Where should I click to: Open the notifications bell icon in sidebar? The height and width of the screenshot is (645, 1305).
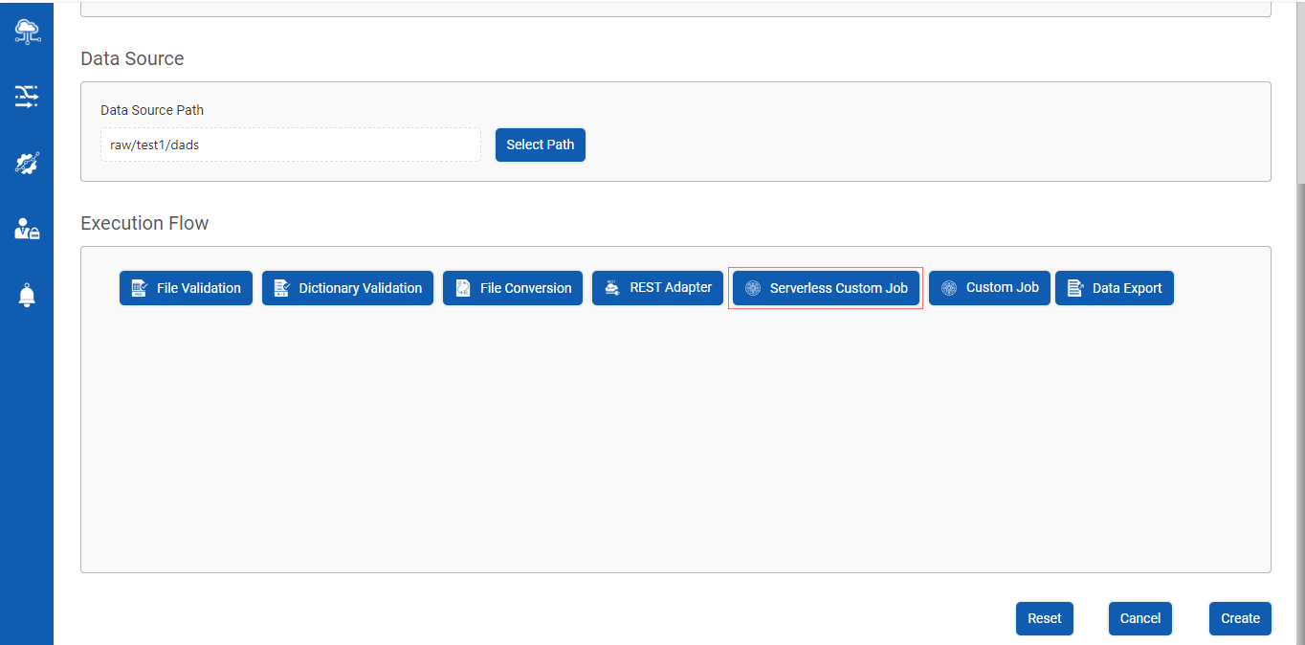tap(26, 296)
